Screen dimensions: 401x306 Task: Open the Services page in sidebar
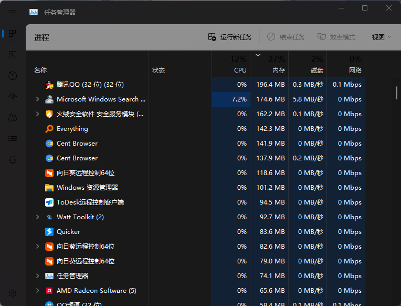point(13,160)
